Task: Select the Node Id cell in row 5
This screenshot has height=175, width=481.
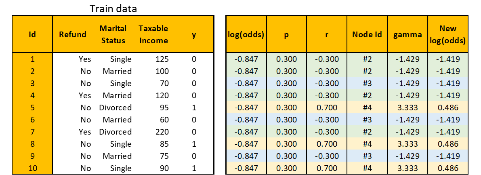Action: coord(367,108)
